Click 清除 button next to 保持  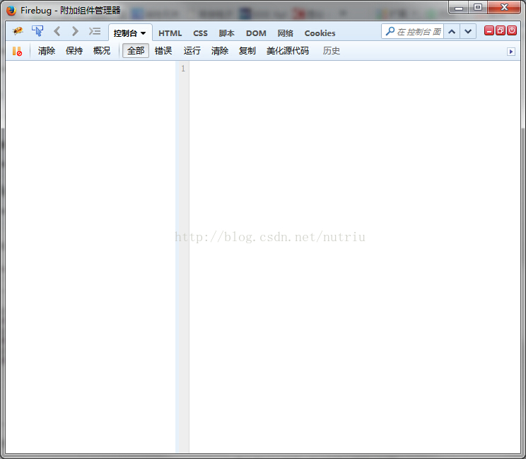pos(47,51)
